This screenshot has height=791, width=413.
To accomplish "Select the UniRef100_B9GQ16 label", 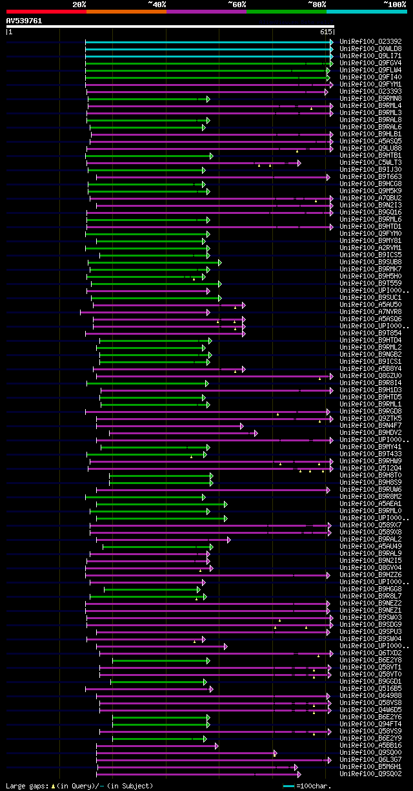I will point(370,212).
